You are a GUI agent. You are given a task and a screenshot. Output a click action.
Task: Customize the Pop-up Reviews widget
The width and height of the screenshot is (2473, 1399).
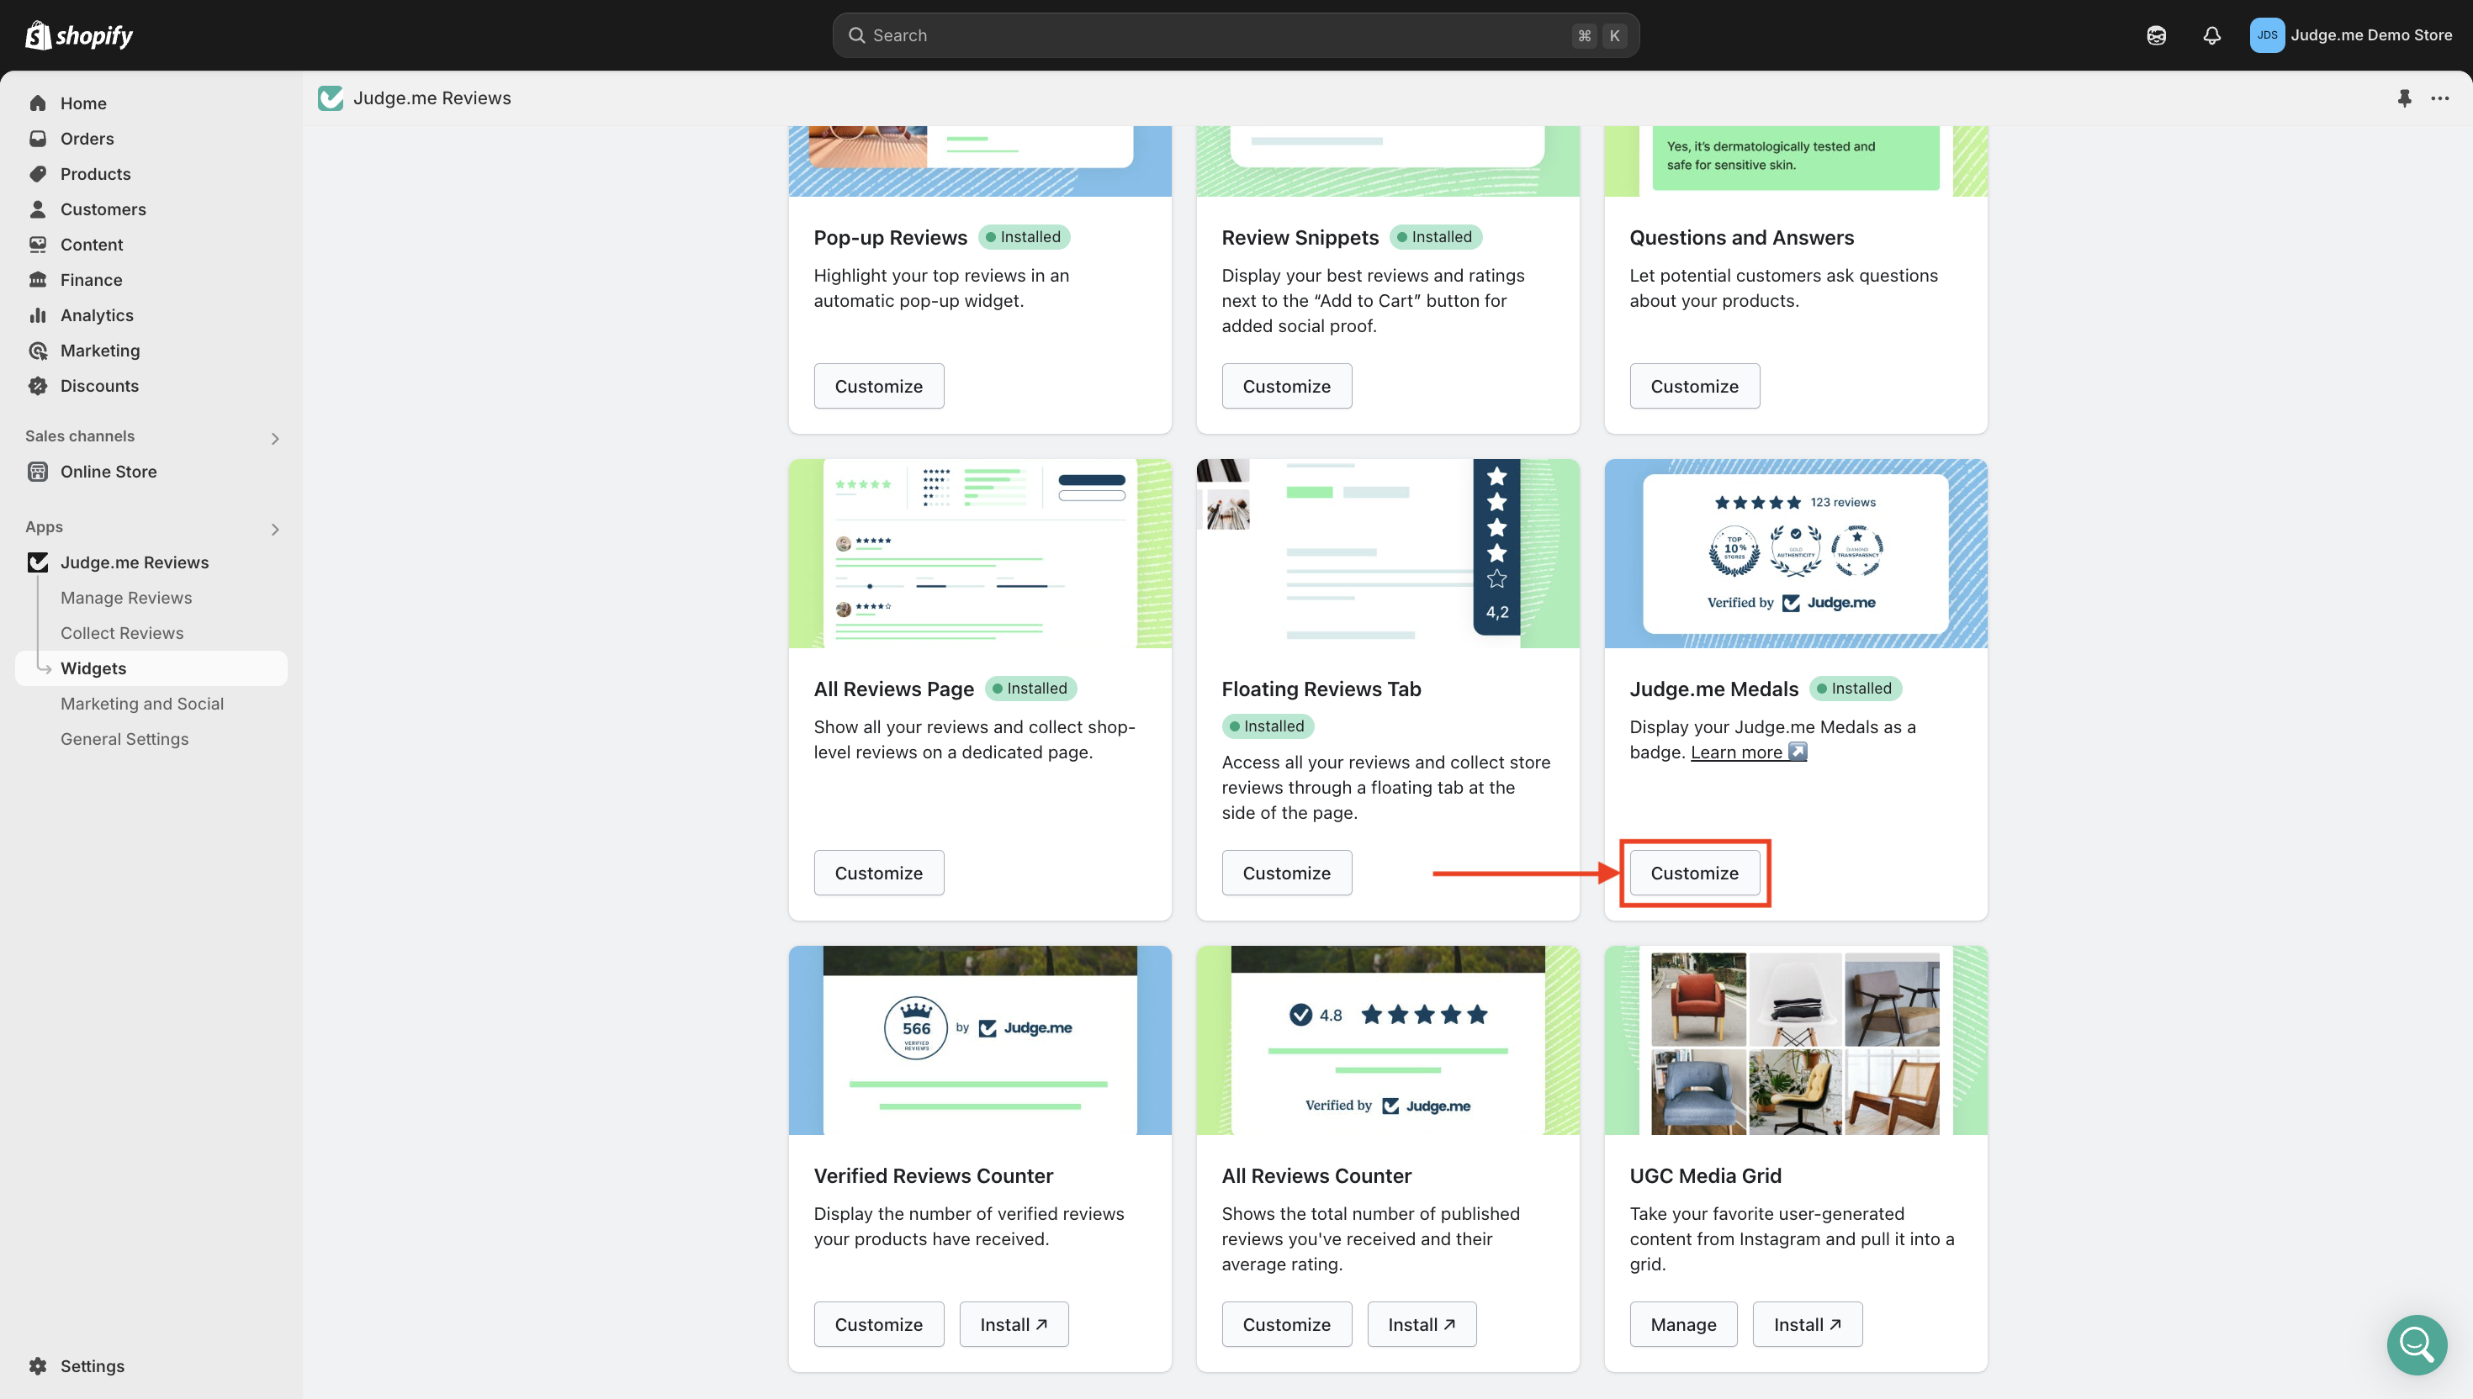(x=878, y=386)
